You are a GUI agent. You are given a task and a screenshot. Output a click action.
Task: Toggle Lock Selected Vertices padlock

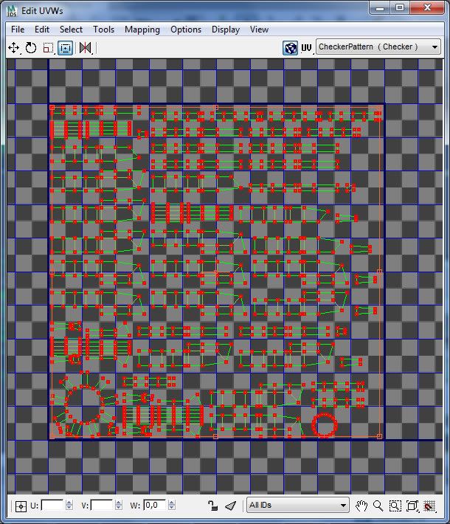(x=212, y=506)
